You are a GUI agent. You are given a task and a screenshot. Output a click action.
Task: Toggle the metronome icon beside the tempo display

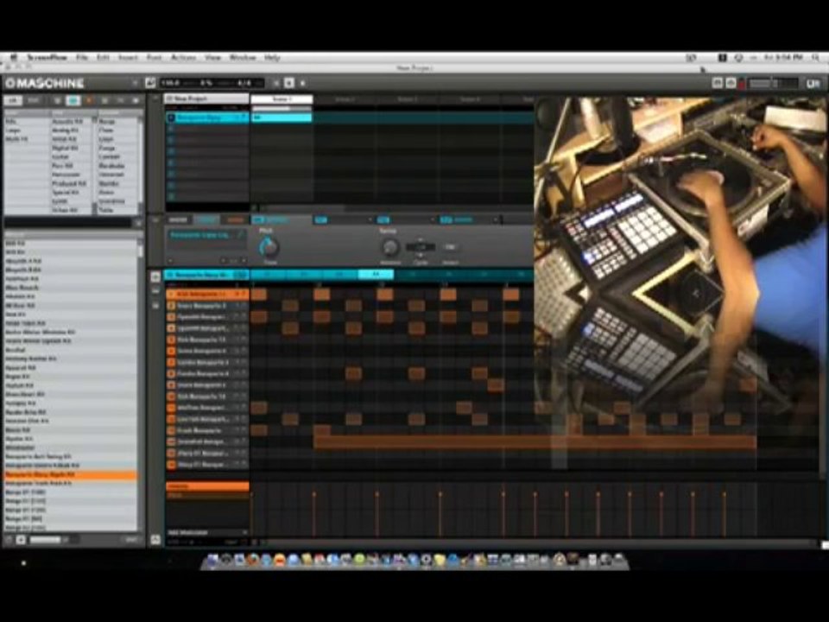(x=150, y=83)
